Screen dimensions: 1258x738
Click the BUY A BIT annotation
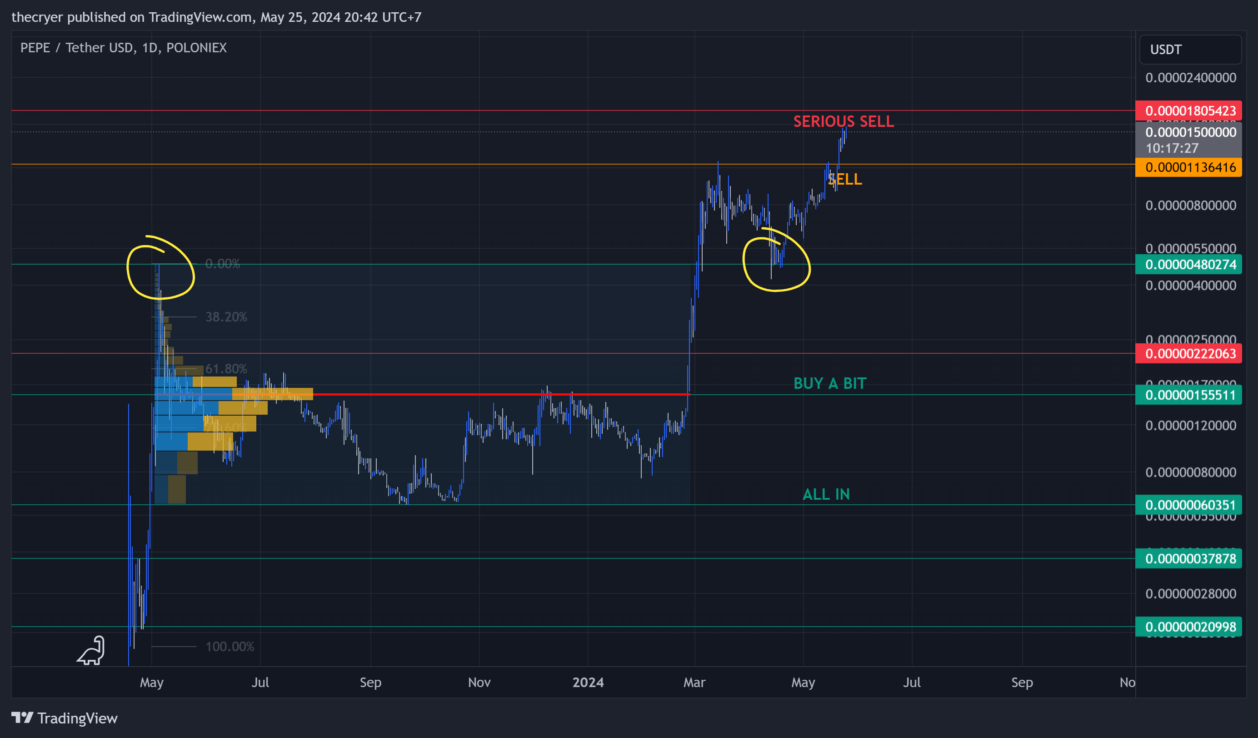click(x=830, y=383)
